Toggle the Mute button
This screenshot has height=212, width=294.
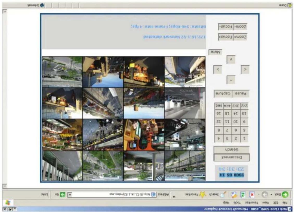[215, 52]
